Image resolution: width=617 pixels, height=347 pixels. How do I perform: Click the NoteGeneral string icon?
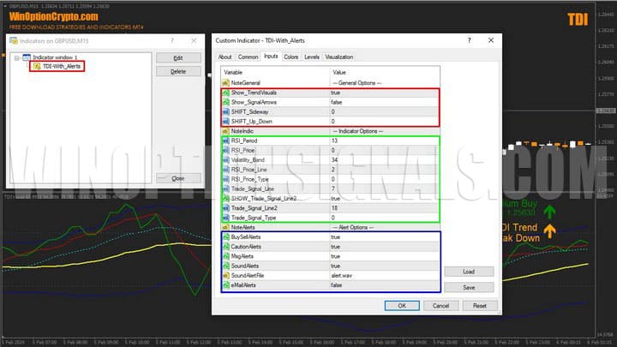pyautogui.click(x=225, y=81)
